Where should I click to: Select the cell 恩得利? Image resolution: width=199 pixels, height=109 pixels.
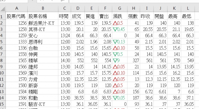(x=43, y=42)
